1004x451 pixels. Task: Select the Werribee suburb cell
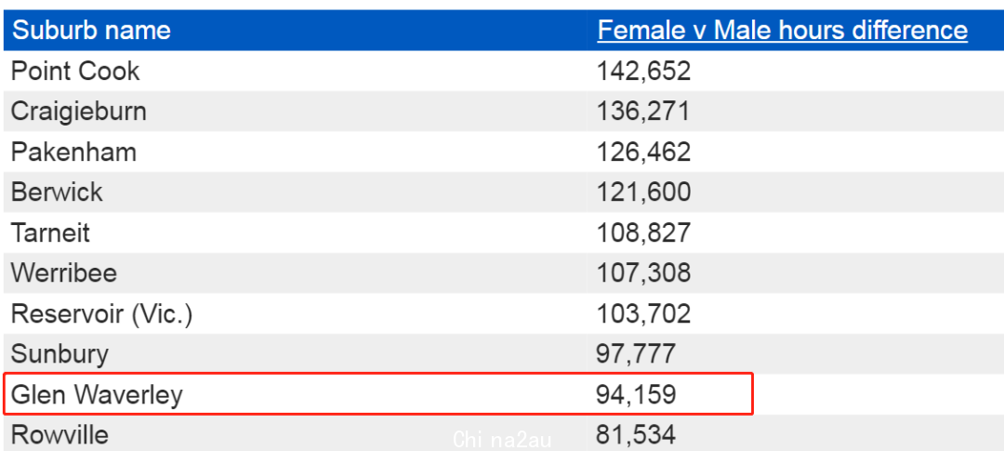pos(64,273)
